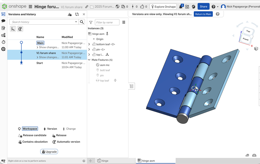The image size is (260, 164).
Task: Open the search history dropdown arrow
Action: click(x=76, y=22)
